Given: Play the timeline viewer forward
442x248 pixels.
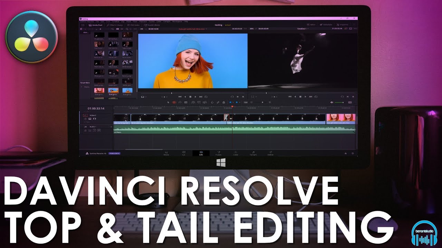Looking at the screenshot, I should tap(305, 96).
